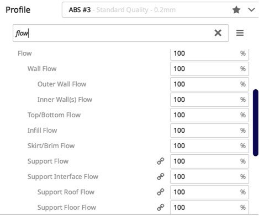Click the link icon beside Support Interface Flow
Screen dimensions: 259x217
[161, 177]
